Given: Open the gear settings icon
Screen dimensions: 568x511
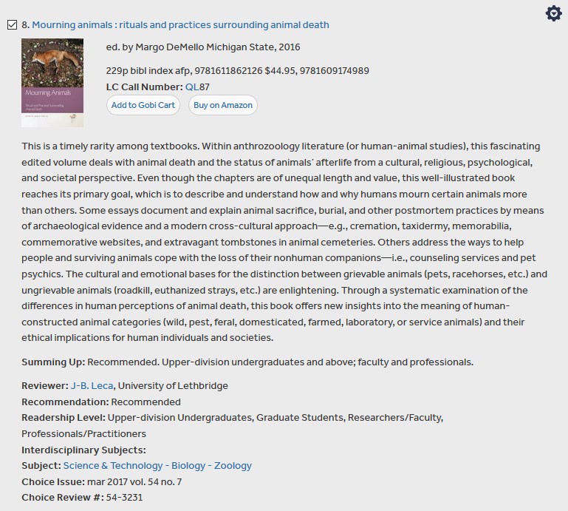Looking at the screenshot, I should click(553, 13).
